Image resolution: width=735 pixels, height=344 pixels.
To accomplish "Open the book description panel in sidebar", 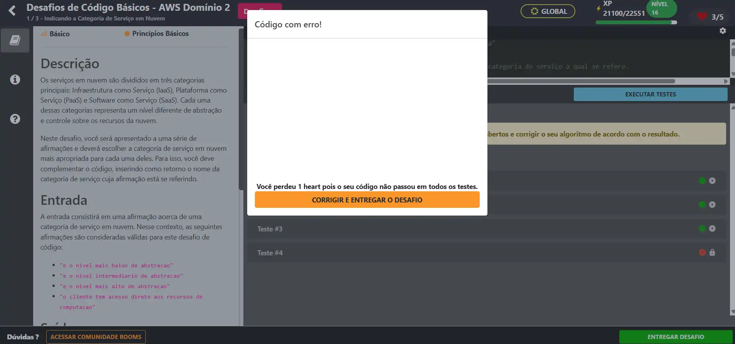I will pos(15,40).
